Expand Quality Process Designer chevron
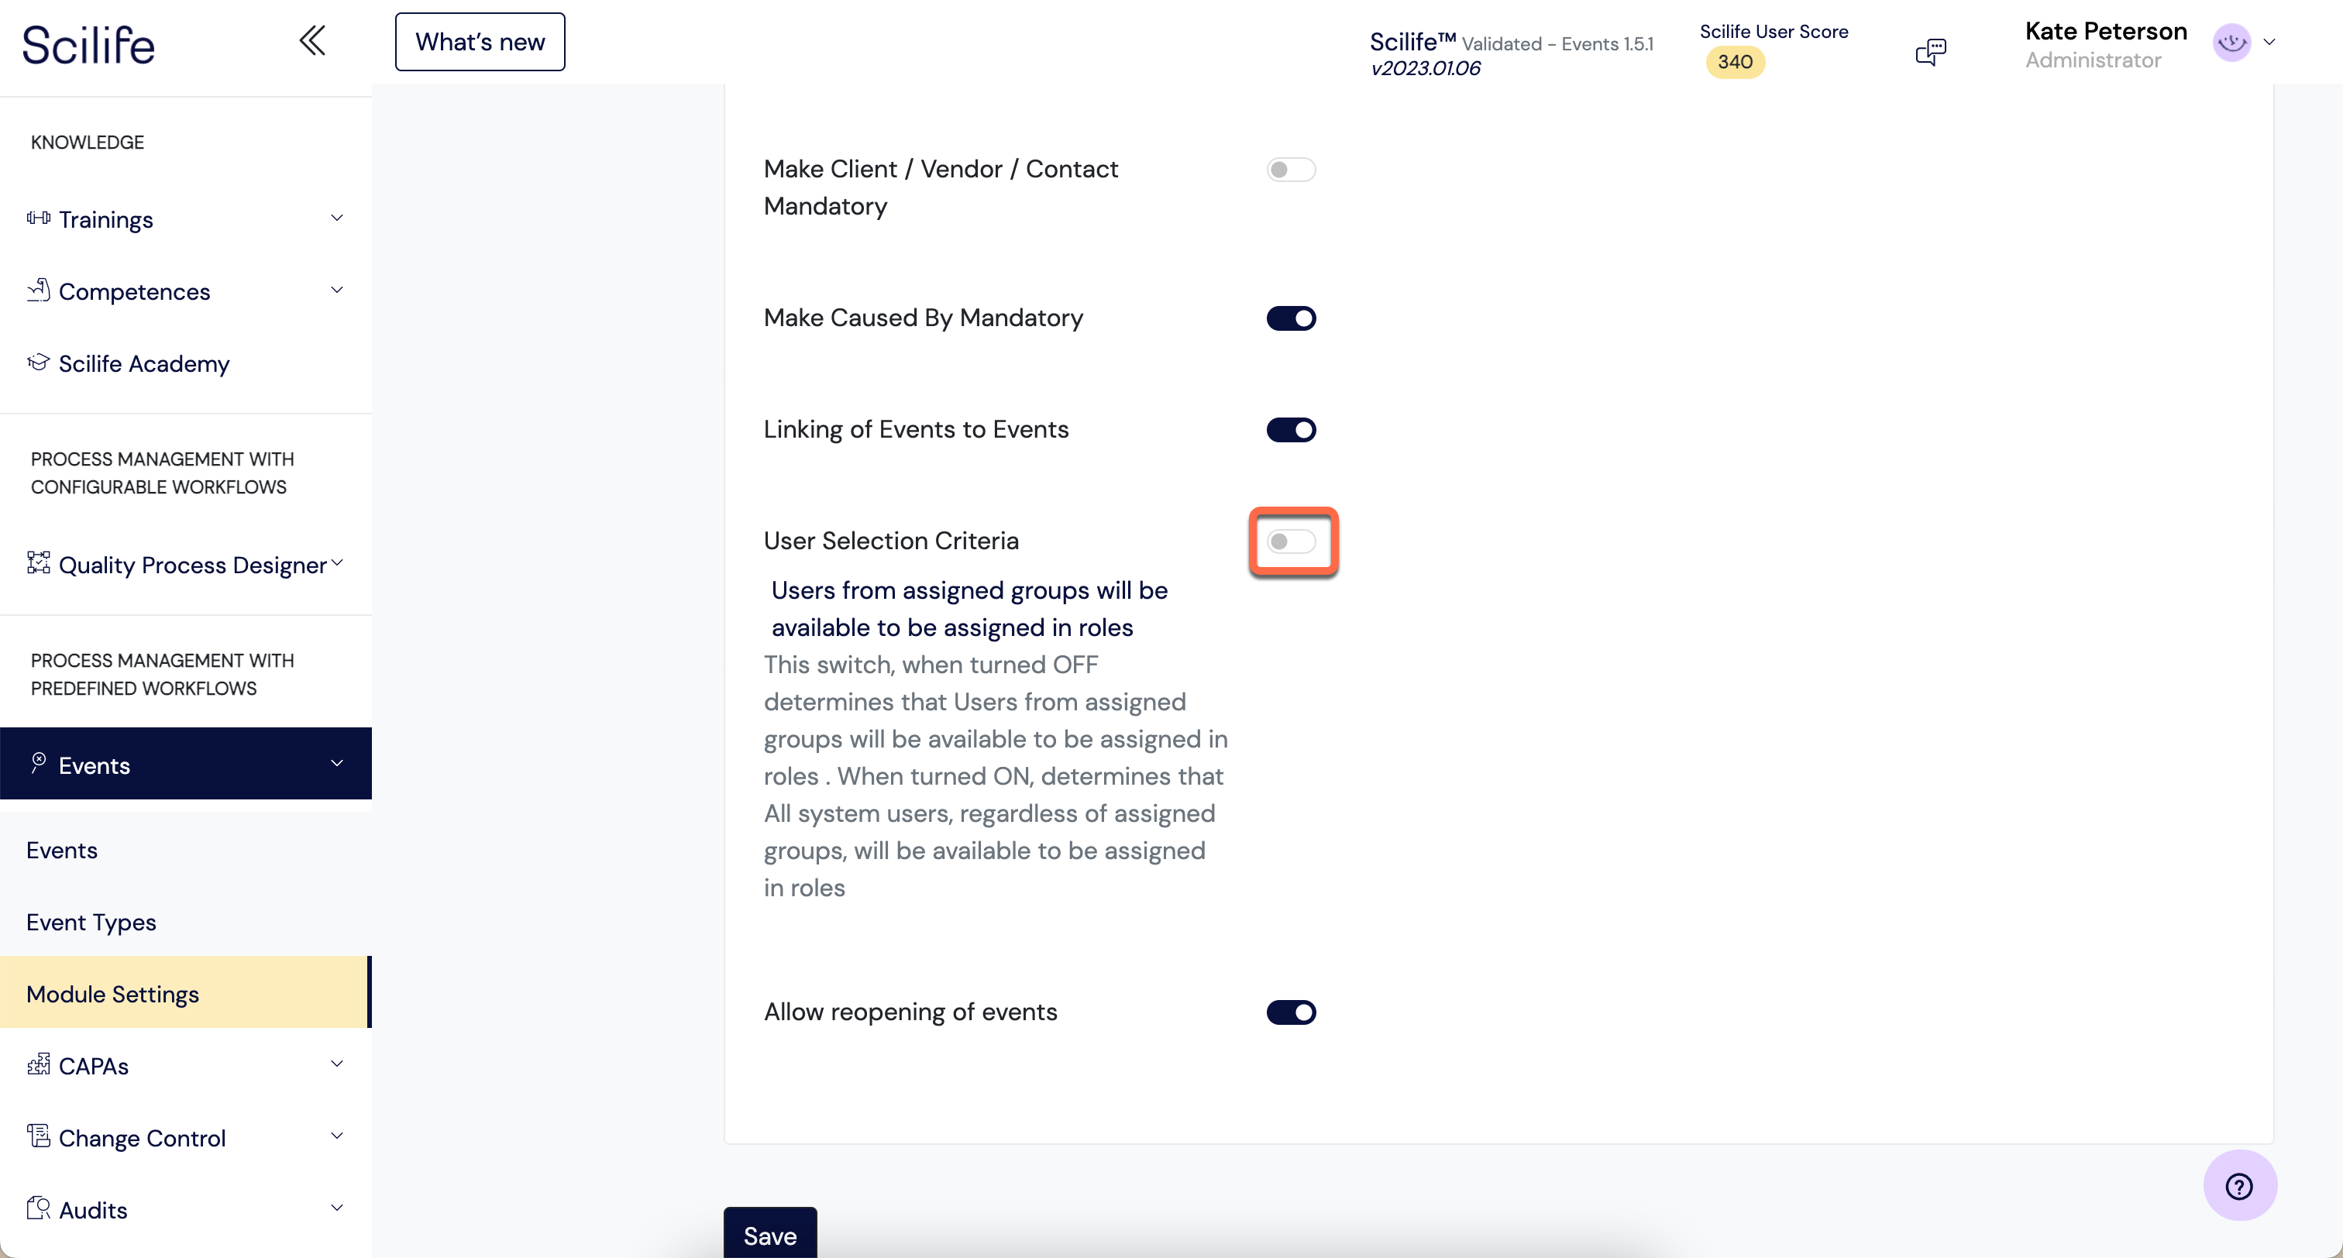The image size is (2343, 1258). [336, 563]
